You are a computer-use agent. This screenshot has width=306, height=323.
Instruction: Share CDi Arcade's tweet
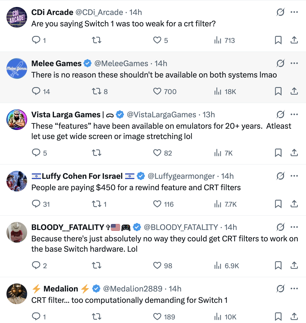(294, 40)
